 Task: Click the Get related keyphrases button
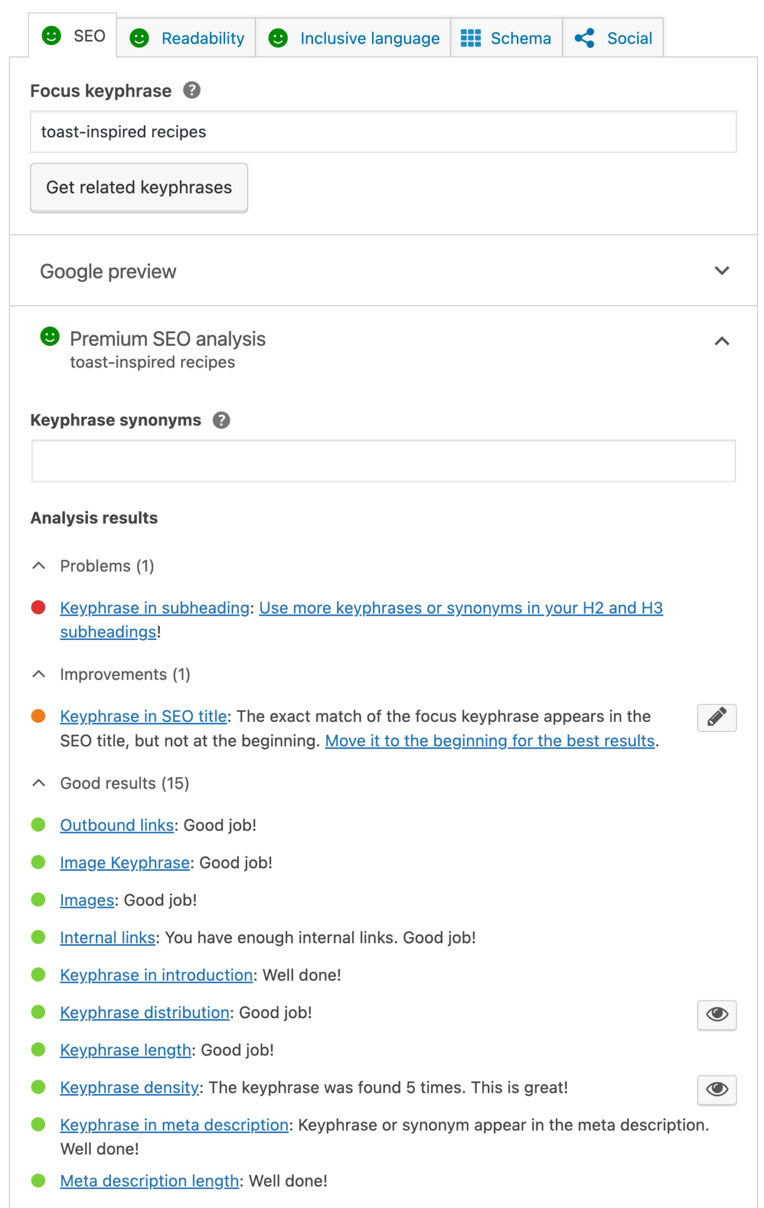[x=139, y=188]
